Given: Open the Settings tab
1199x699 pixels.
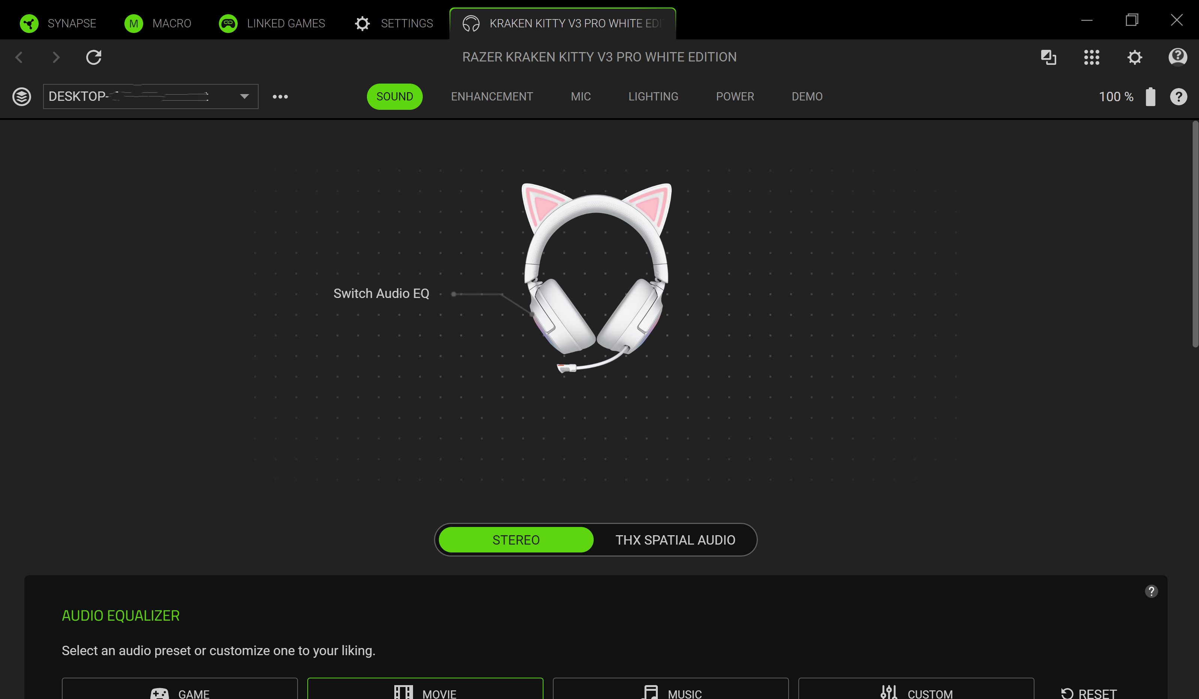Looking at the screenshot, I should pos(394,23).
